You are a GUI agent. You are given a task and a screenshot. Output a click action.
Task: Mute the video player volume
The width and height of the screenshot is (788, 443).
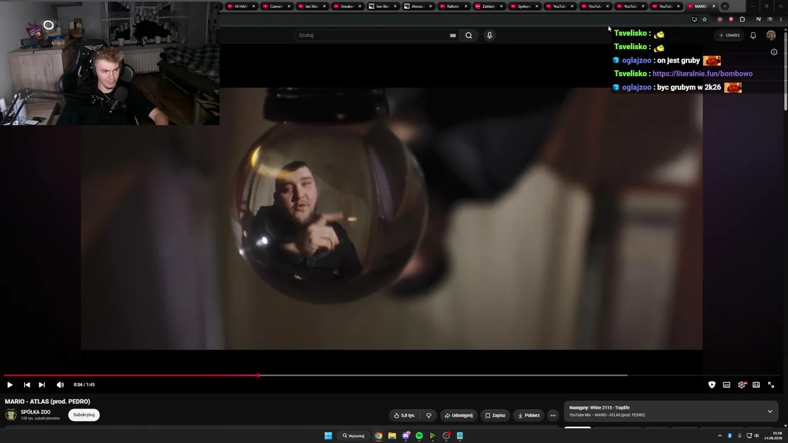(60, 385)
